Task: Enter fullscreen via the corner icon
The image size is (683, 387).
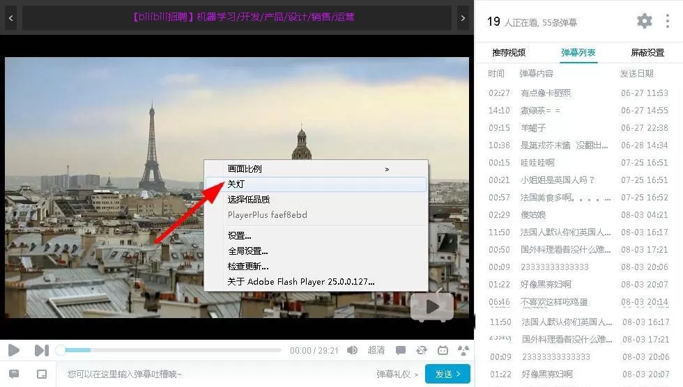Action: point(463,350)
